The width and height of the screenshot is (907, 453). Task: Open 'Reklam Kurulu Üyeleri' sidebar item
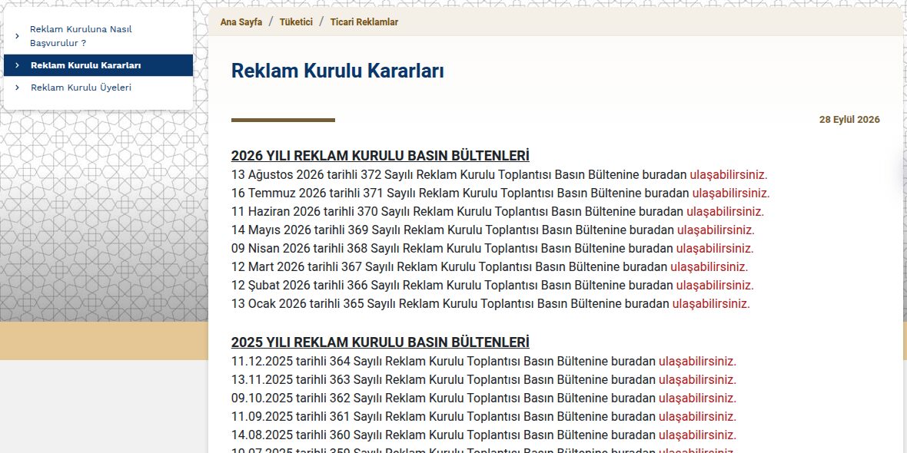[x=98, y=88]
